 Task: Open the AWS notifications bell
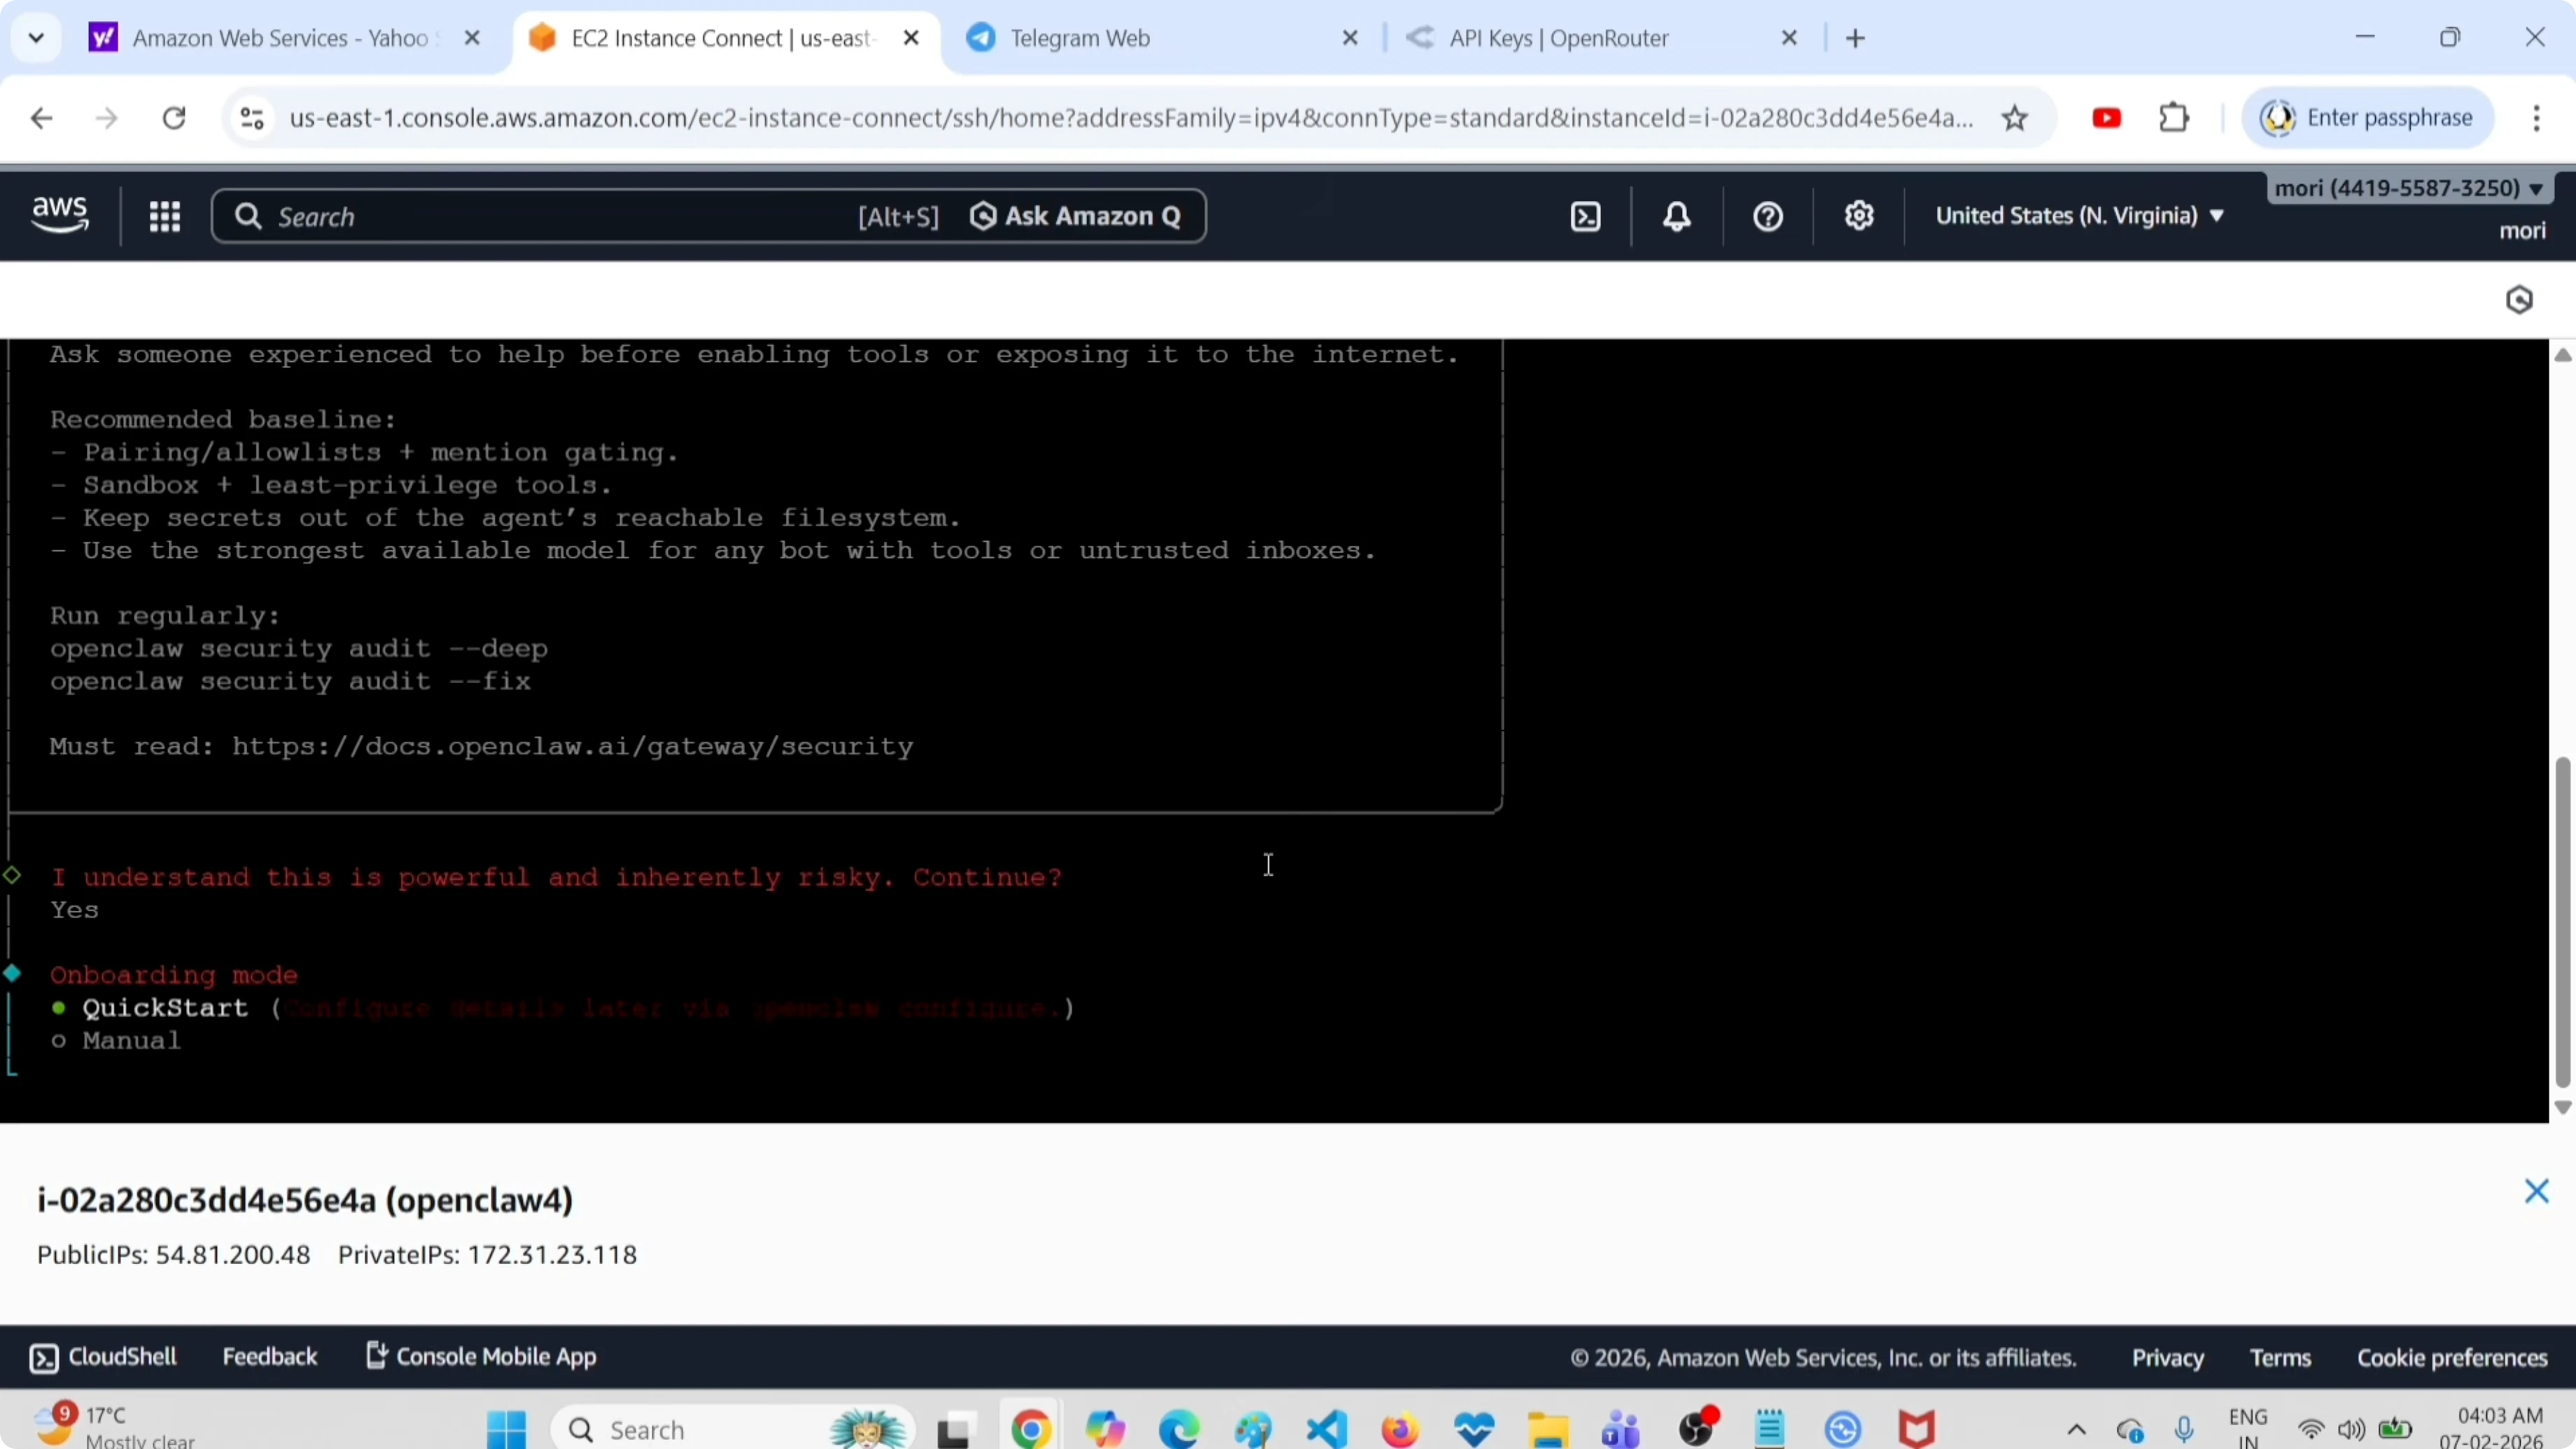click(x=1676, y=216)
